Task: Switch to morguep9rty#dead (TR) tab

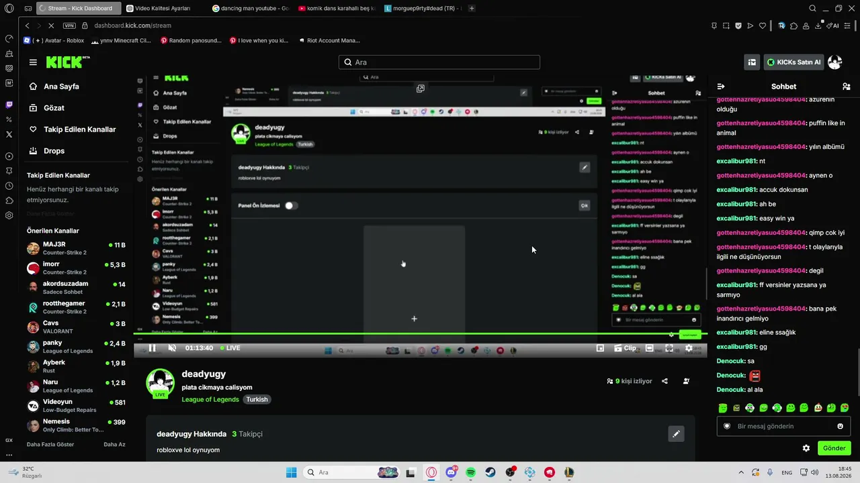Action: tap(423, 9)
